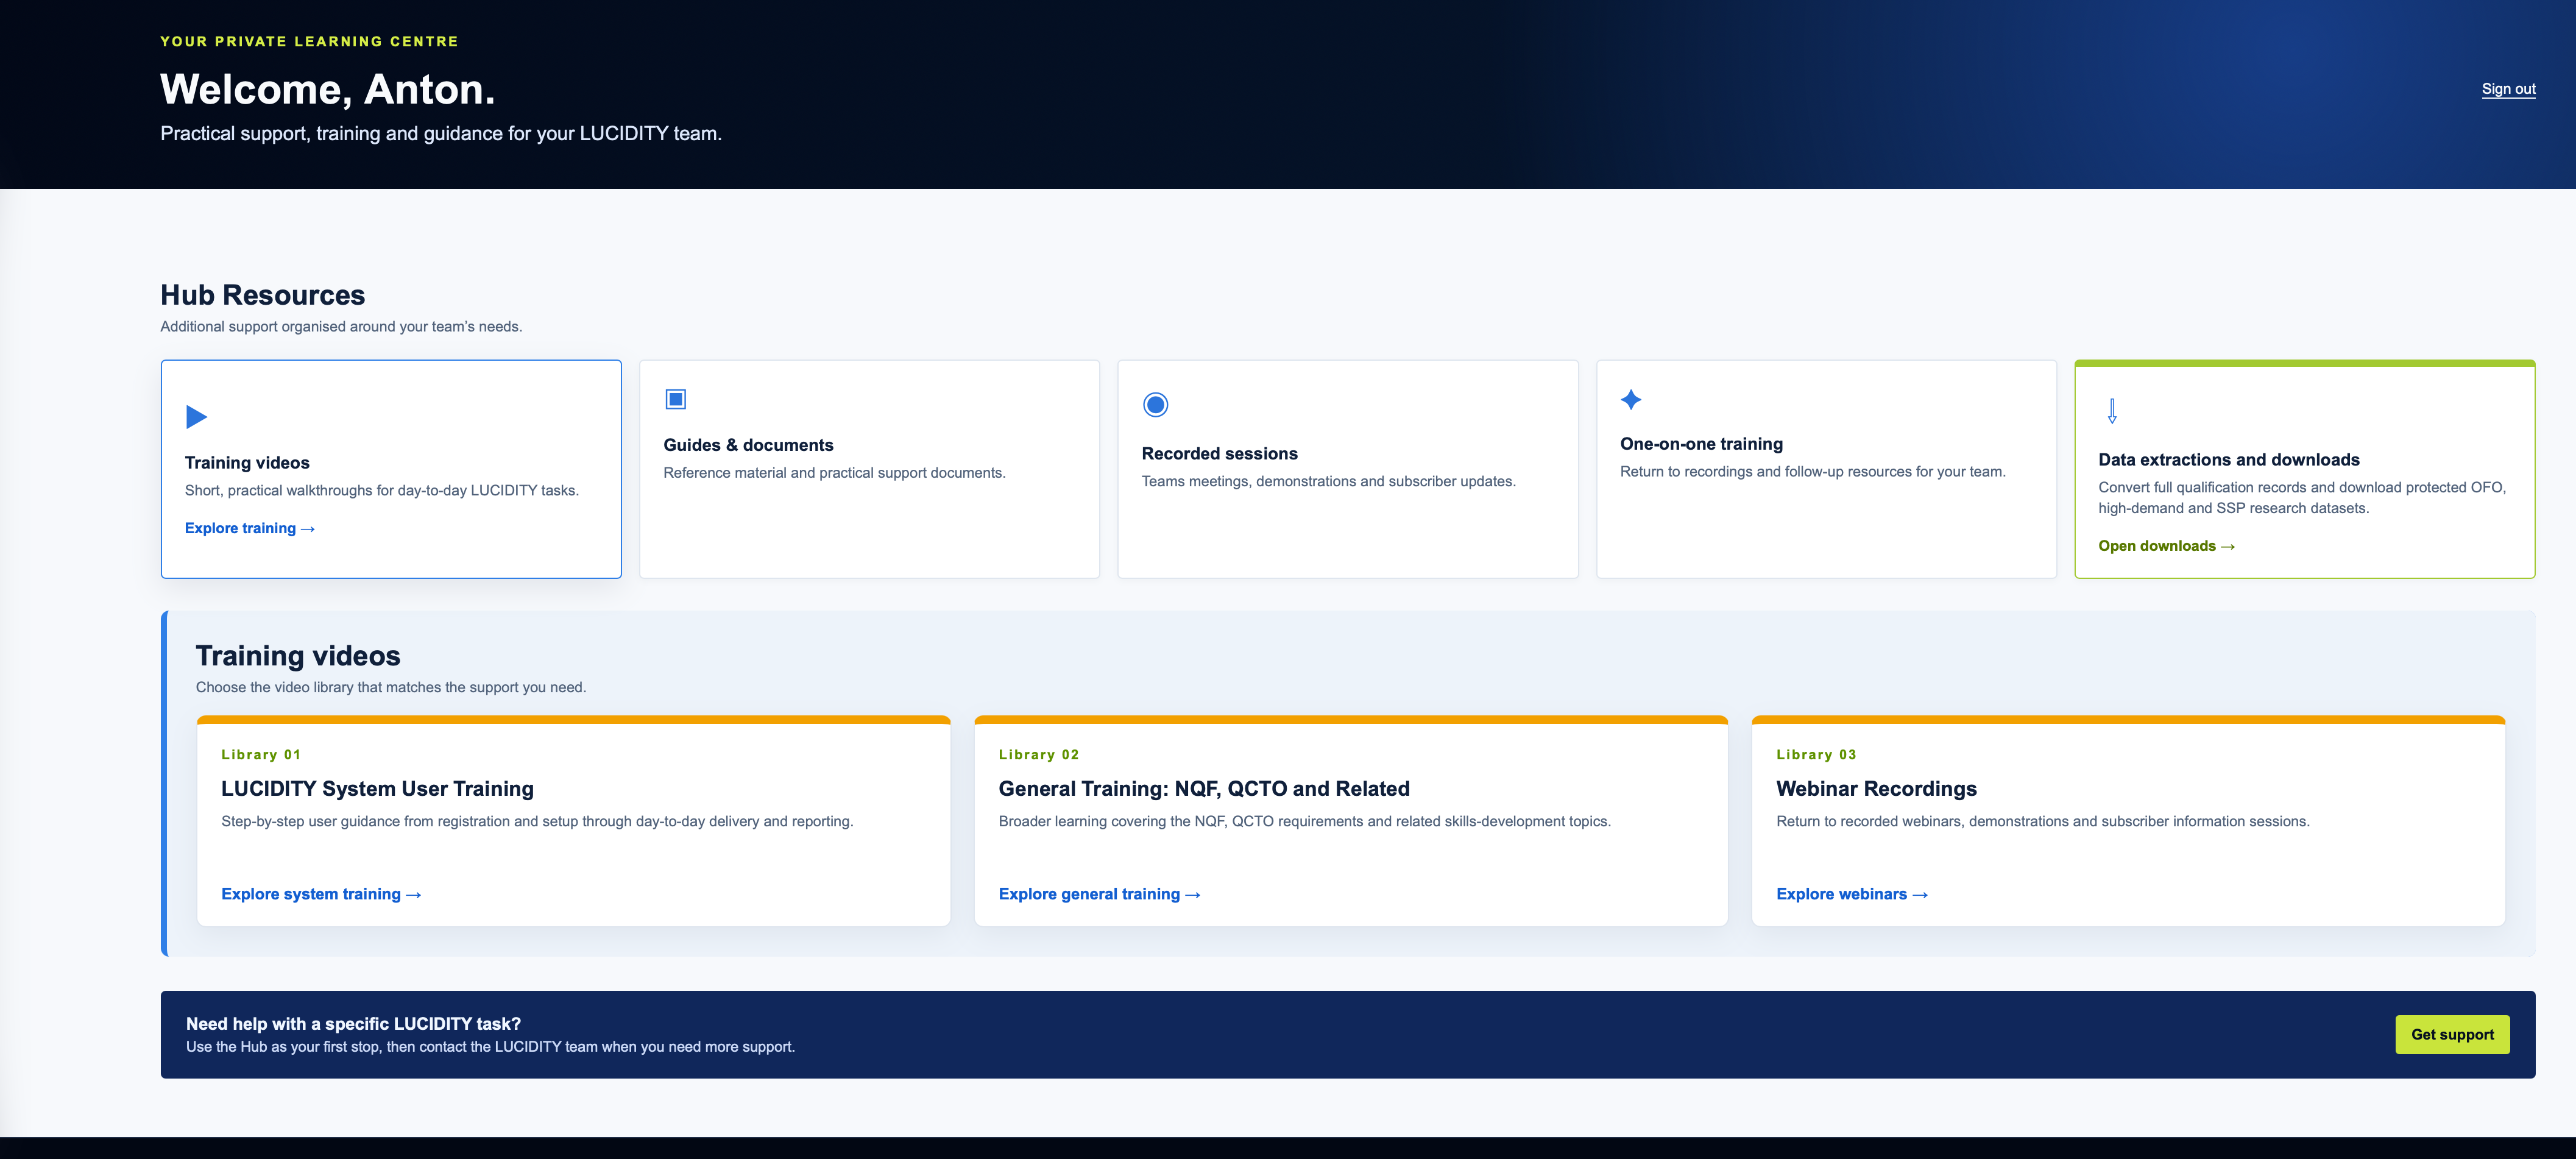Click 'Convert full qualification records' description text
This screenshot has height=1159, width=2576.
tap(2302, 498)
